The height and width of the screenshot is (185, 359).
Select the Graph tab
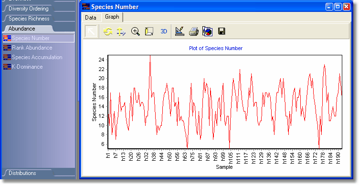click(112, 17)
